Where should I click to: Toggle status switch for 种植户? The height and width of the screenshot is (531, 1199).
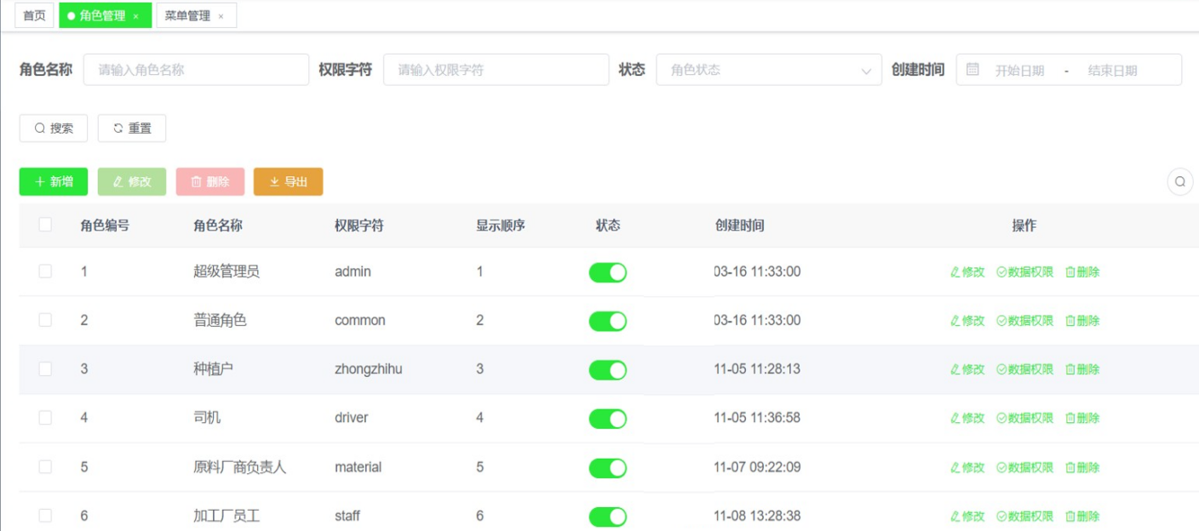pos(608,370)
